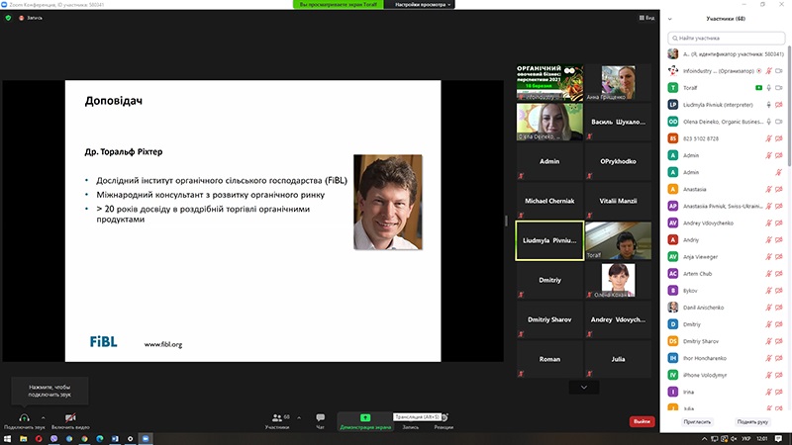Select Dmitriy Sharov's gallery video tile
The width and height of the screenshot is (792, 445).
tap(549, 319)
